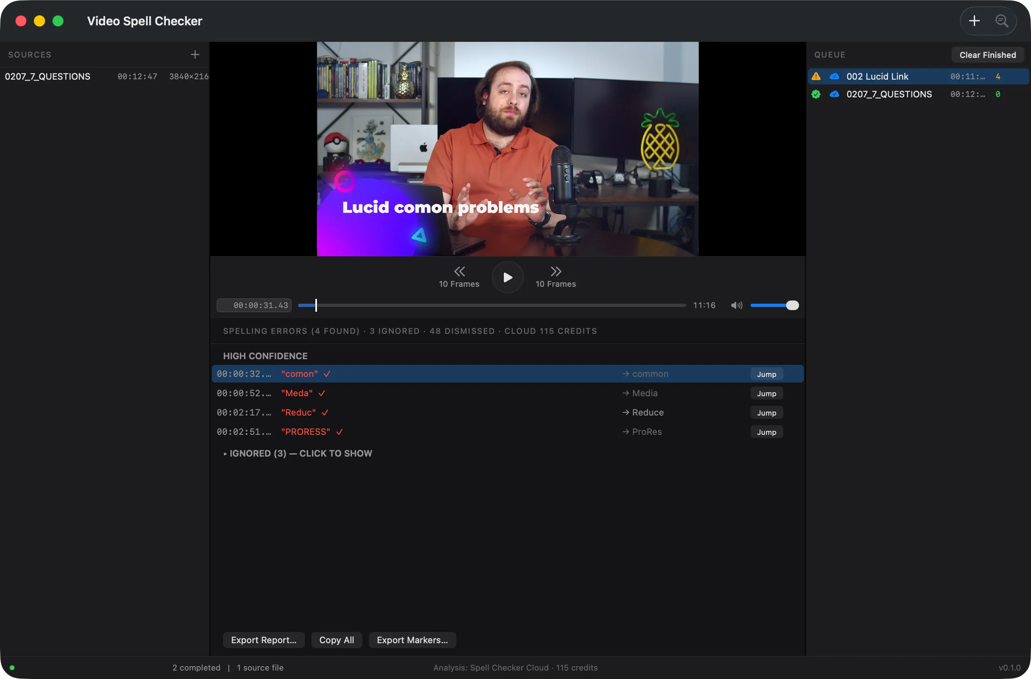
Task: Click Export Report… button
Action: coord(264,640)
